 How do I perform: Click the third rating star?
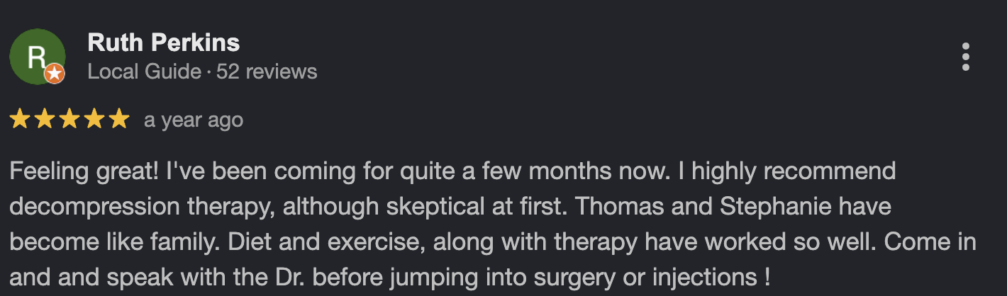(x=69, y=120)
